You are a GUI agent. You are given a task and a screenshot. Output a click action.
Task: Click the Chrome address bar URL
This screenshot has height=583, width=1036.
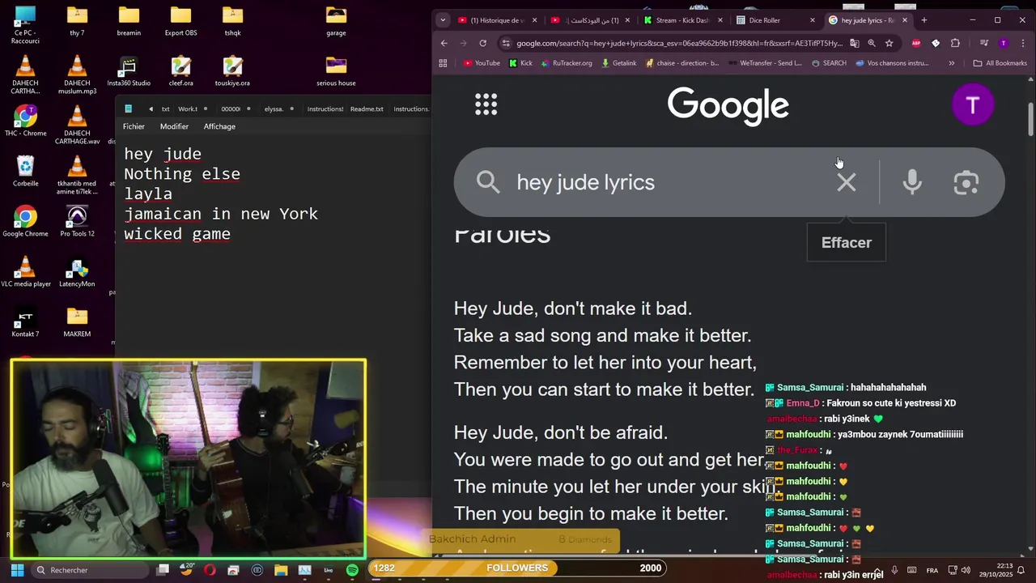coord(678,43)
